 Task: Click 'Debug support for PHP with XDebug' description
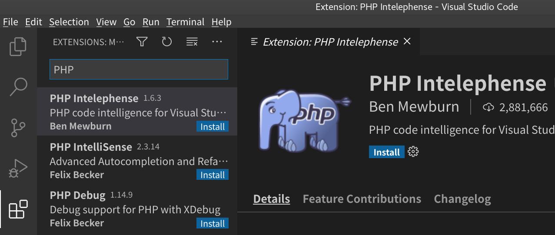click(x=135, y=210)
